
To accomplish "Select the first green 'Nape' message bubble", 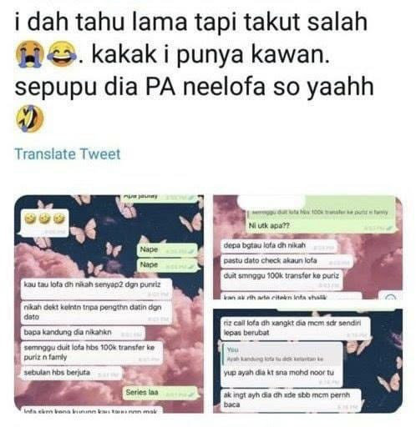I will [167, 250].
